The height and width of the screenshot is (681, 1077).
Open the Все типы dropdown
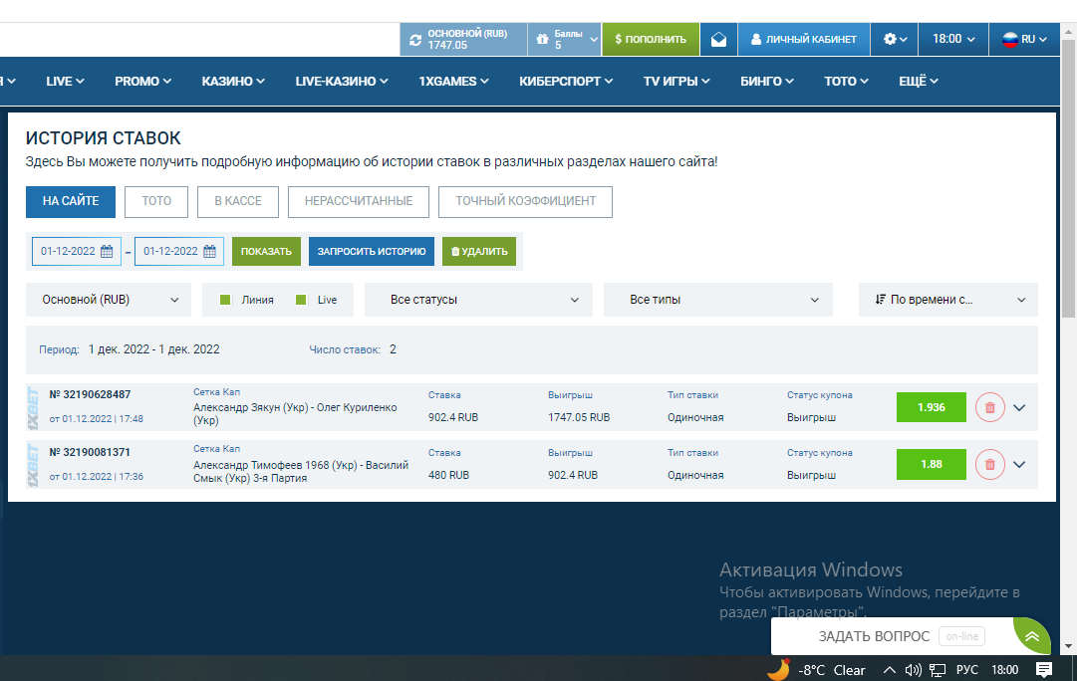tap(717, 300)
